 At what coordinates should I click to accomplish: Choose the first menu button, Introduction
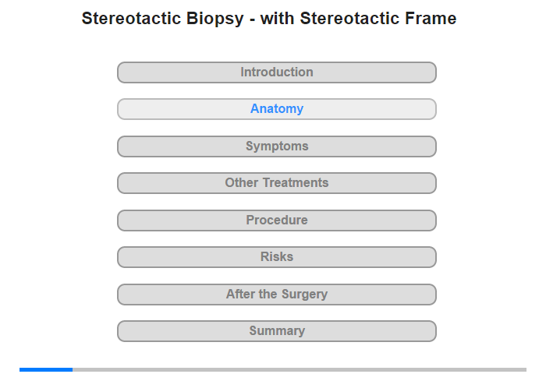pyautogui.click(x=276, y=72)
